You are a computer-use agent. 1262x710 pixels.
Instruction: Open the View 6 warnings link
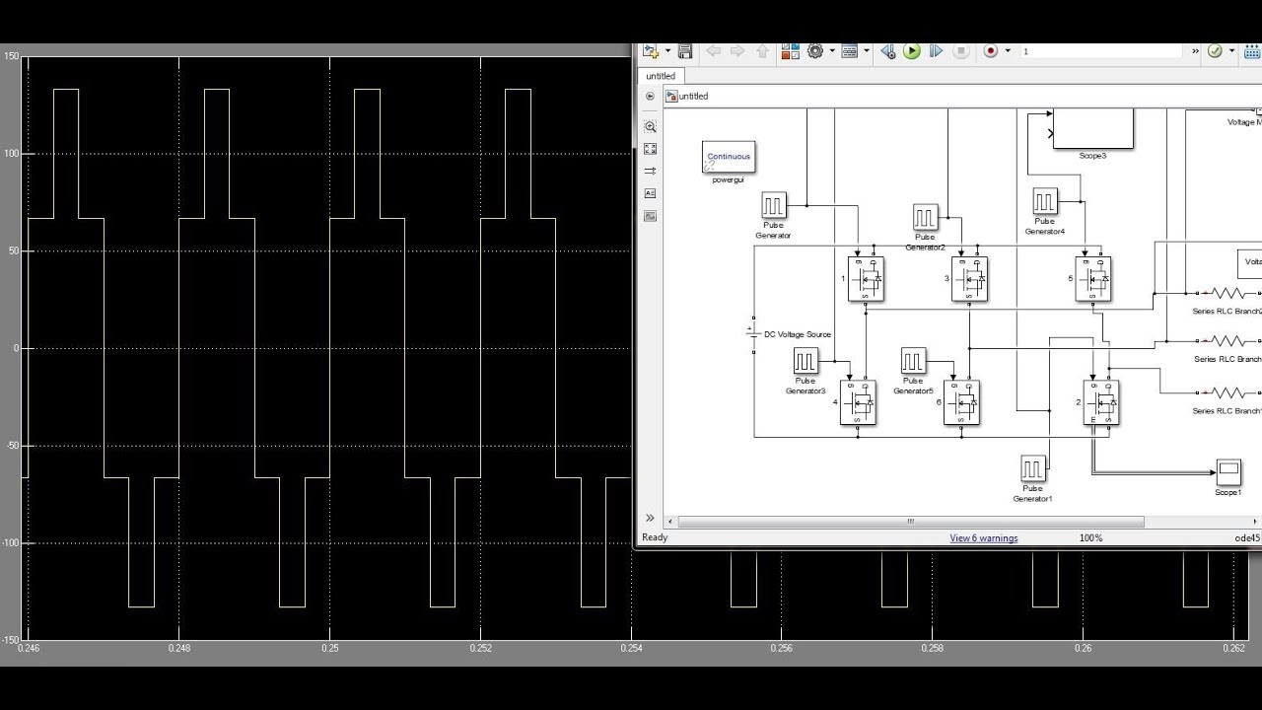[983, 538]
